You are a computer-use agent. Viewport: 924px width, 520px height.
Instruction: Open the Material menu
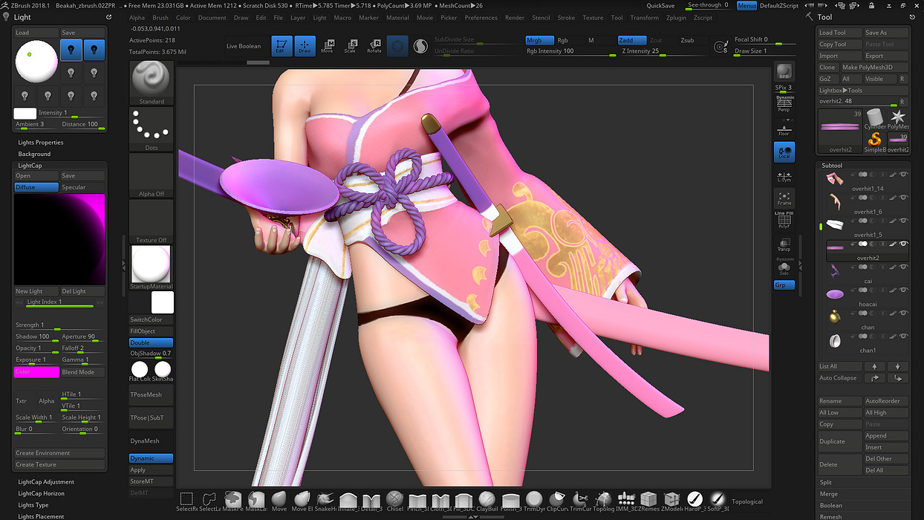pos(397,18)
